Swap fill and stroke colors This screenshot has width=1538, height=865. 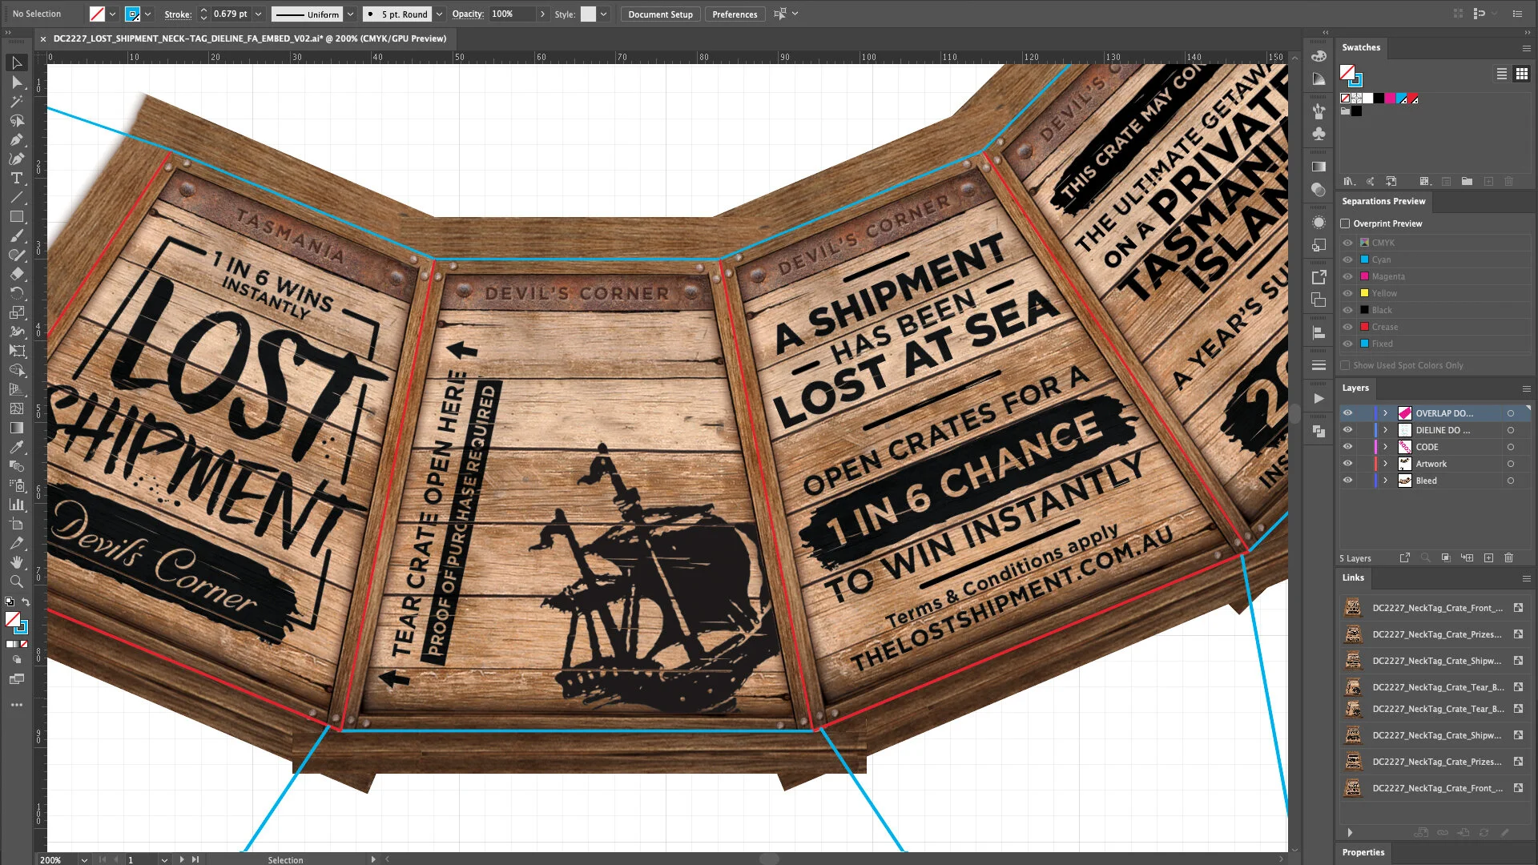(x=26, y=601)
